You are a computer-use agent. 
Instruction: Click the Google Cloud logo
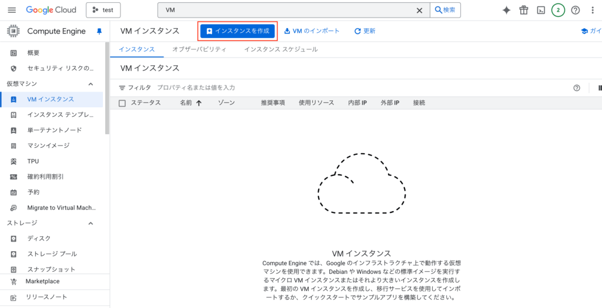coord(51,11)
